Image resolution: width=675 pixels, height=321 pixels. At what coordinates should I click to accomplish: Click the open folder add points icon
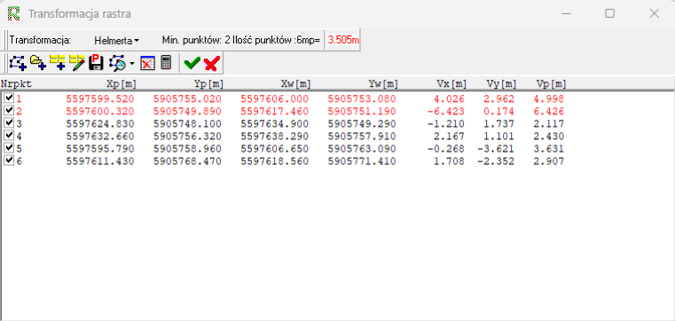pos(38,63)
